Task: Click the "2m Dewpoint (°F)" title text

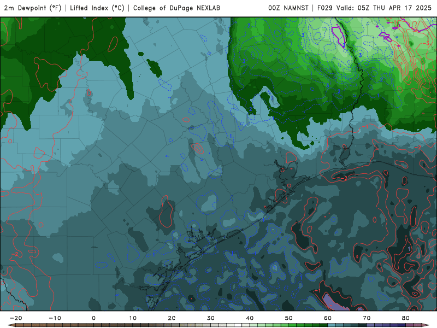Action: click(x=33, y=8)
